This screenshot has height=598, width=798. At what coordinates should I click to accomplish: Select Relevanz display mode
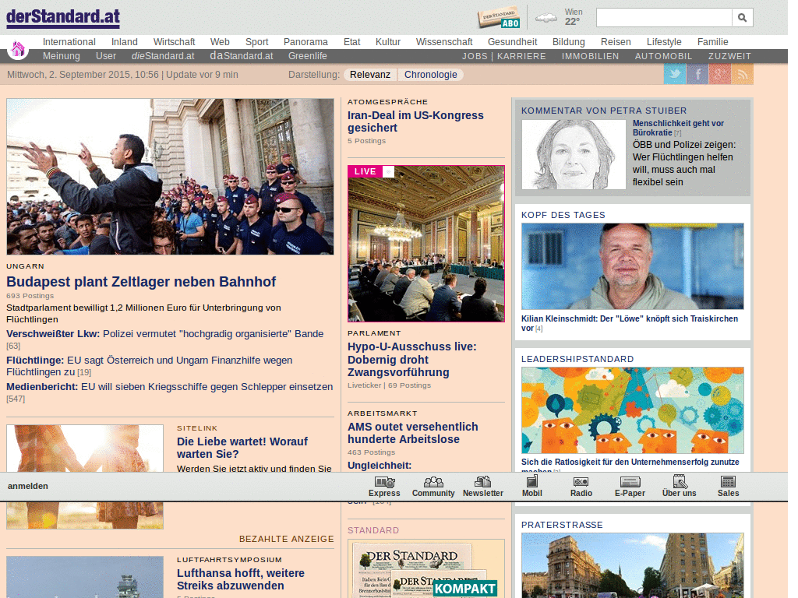(x=370, y=75)
